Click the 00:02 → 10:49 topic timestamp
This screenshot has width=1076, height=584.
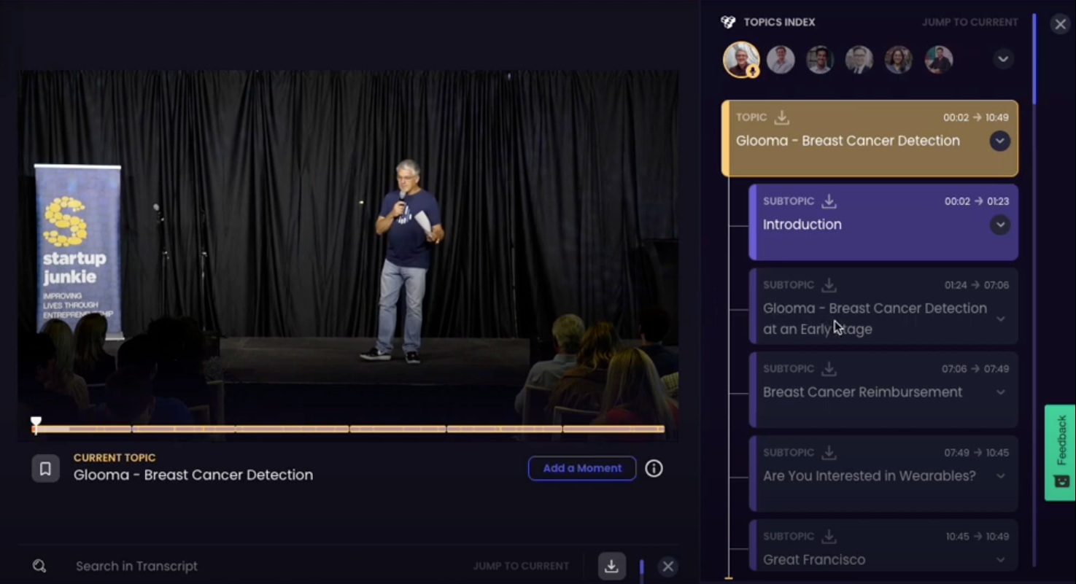click(x=975, y=117)
